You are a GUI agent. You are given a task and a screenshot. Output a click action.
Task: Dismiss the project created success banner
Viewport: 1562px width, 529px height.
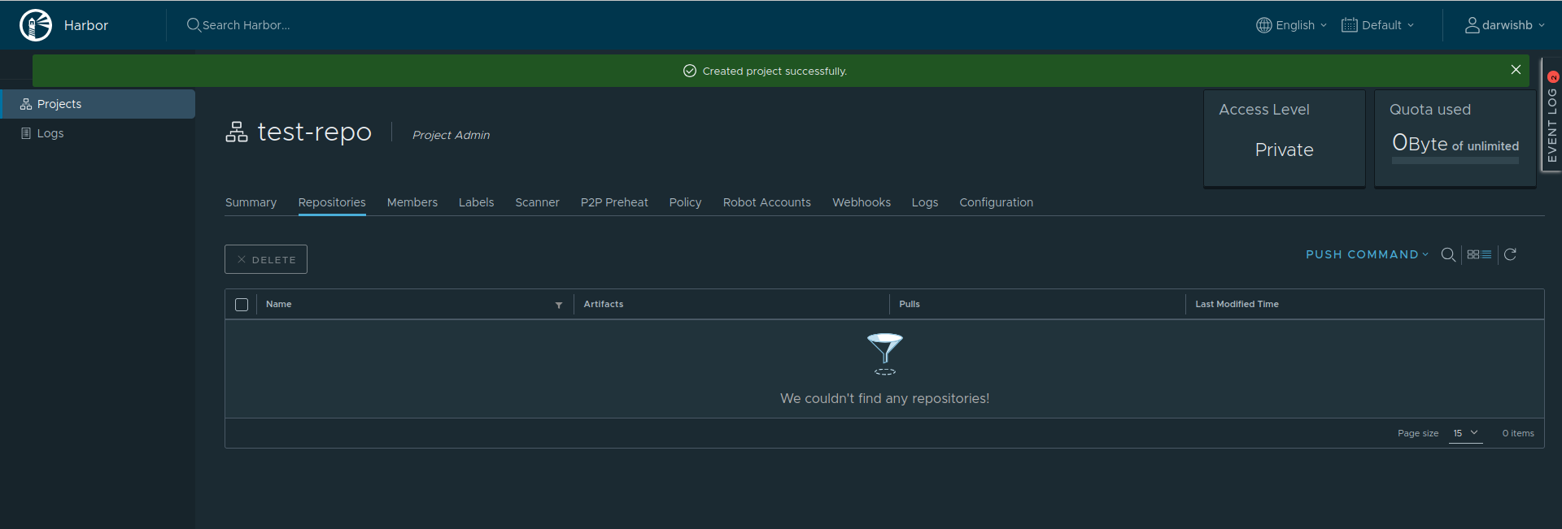[x=1516, y=70]
